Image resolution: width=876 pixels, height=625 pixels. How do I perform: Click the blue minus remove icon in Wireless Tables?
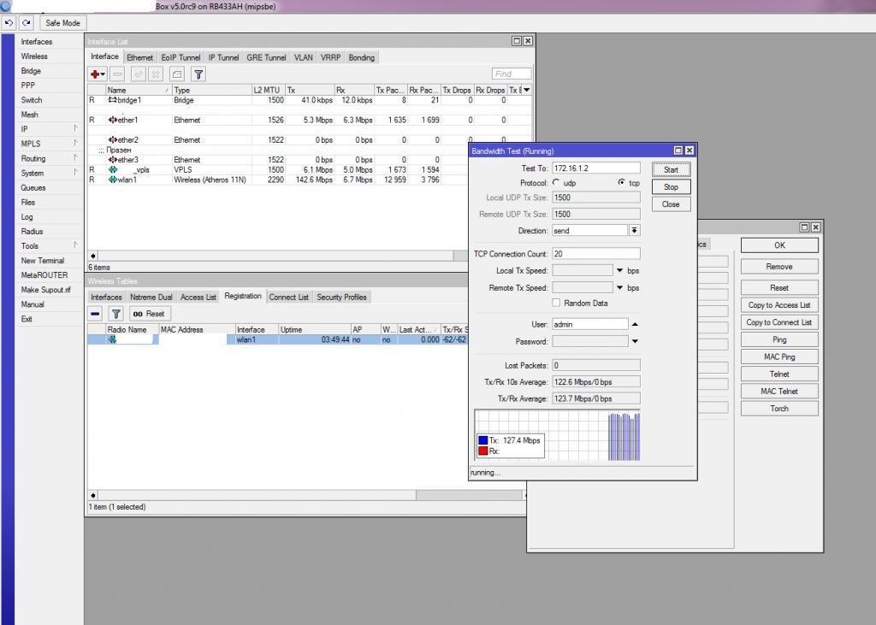(96, 314)
